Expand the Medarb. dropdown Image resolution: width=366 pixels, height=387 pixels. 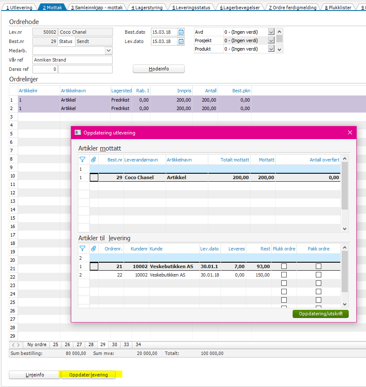point(108,51)
